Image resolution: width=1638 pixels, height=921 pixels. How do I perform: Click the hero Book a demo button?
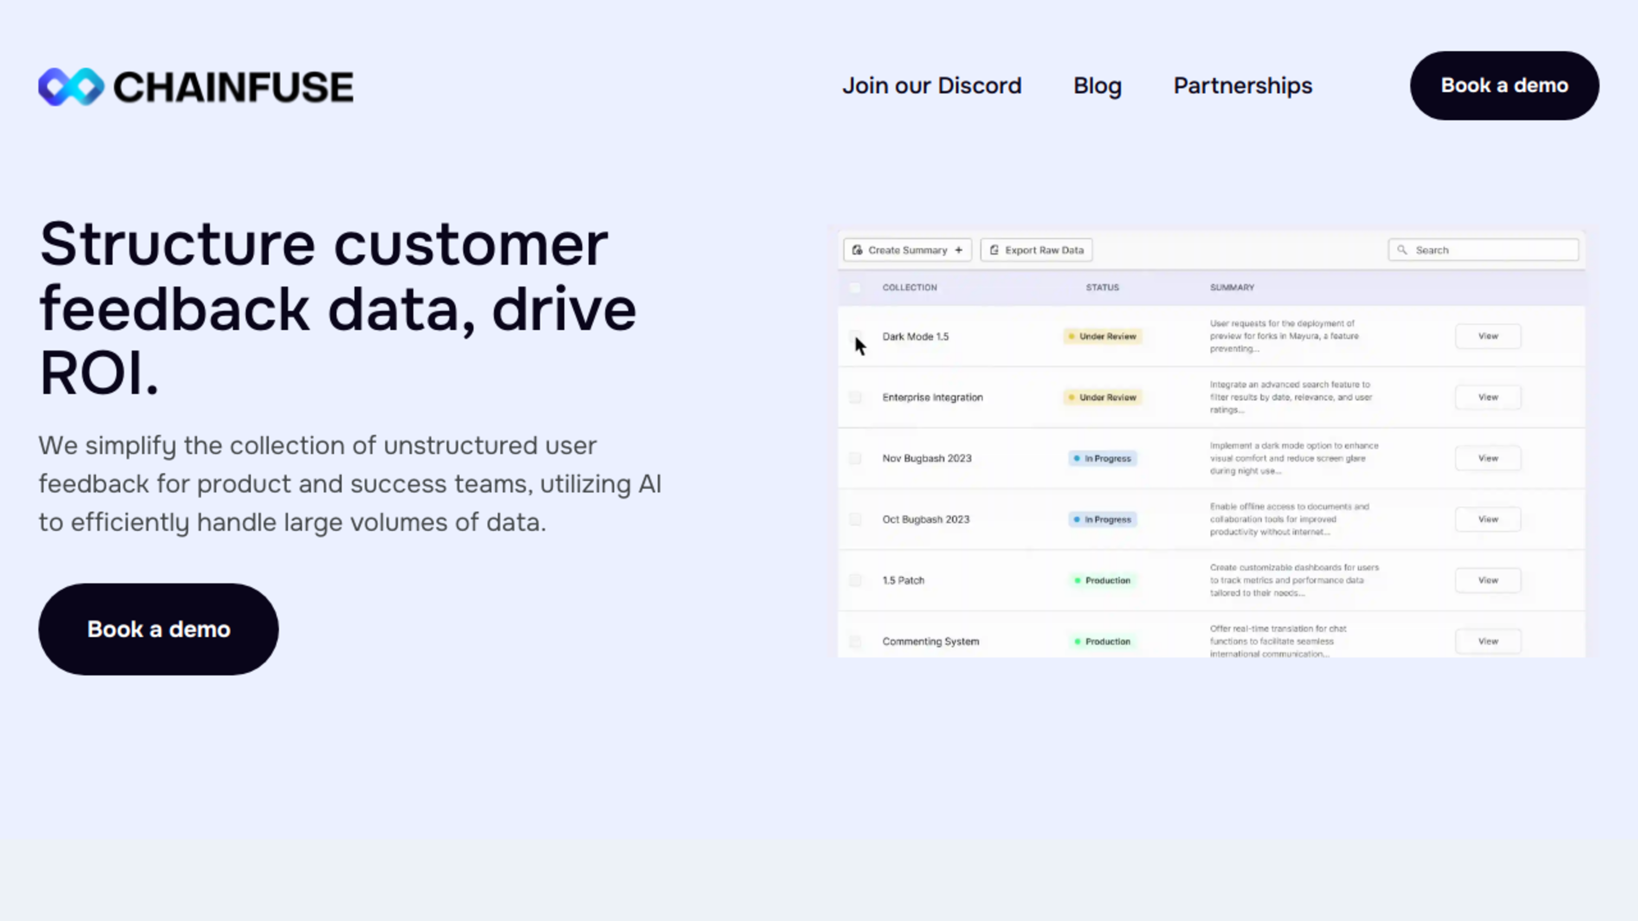(x=158, y=629)
